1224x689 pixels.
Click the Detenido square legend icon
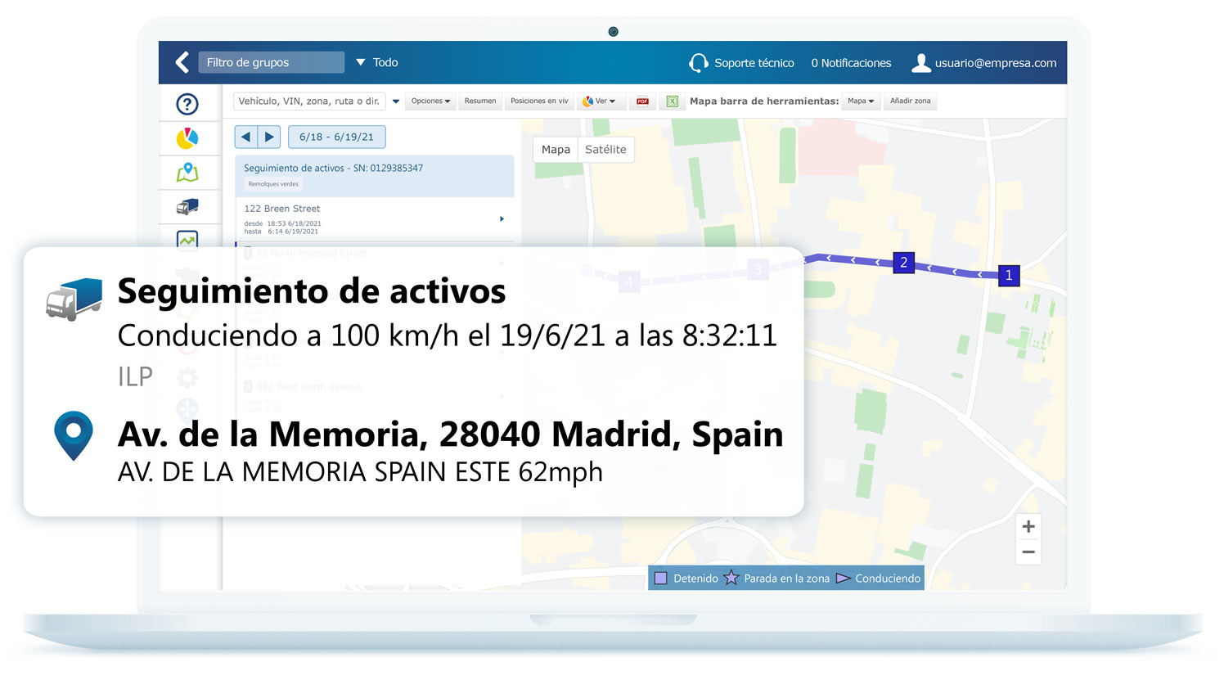pyautogui.click(x=661, y=579)
